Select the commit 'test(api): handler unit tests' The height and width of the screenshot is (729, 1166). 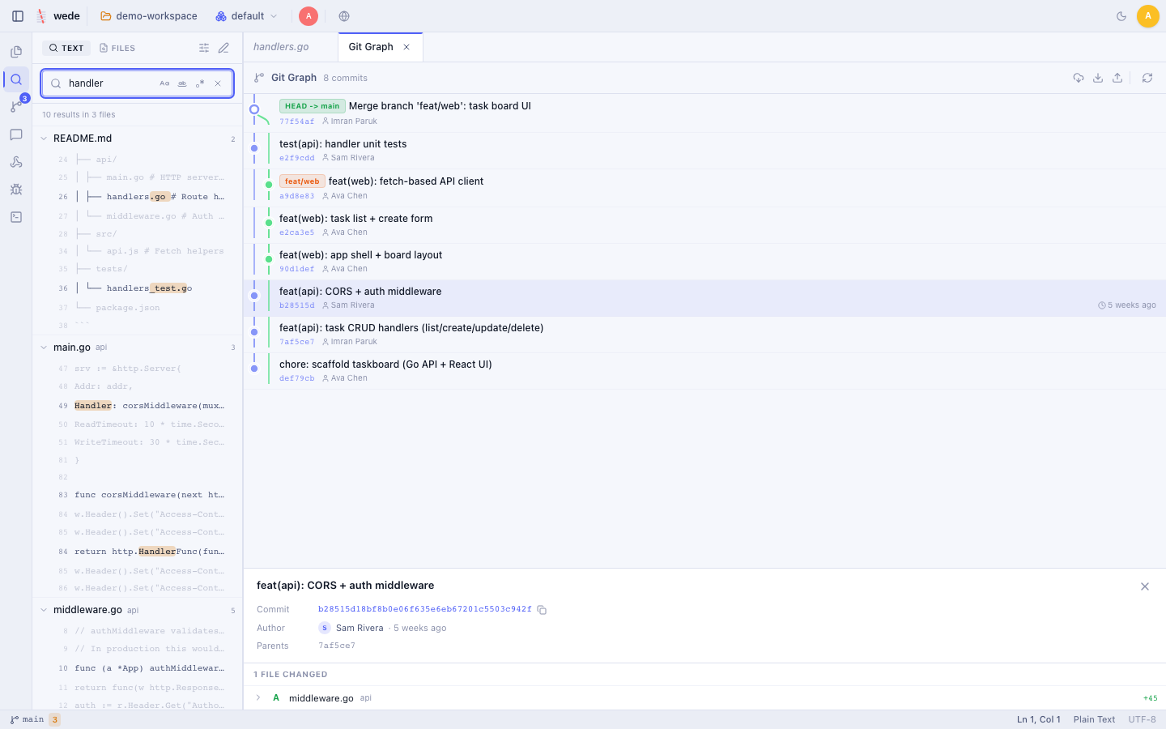click(704, 151)
